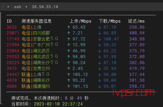Click latency value 419.79

[x=137, y=68]
